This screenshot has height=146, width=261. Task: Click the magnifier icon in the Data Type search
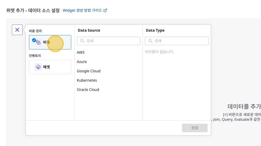click(x=150, y=41)
